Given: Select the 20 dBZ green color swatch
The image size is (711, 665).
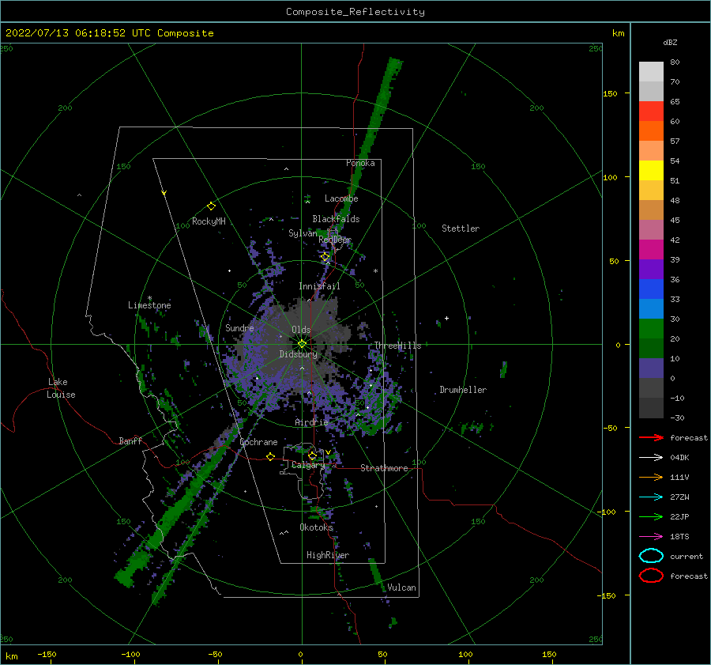Looking at the screenshot, I should [x=651, y=329].
